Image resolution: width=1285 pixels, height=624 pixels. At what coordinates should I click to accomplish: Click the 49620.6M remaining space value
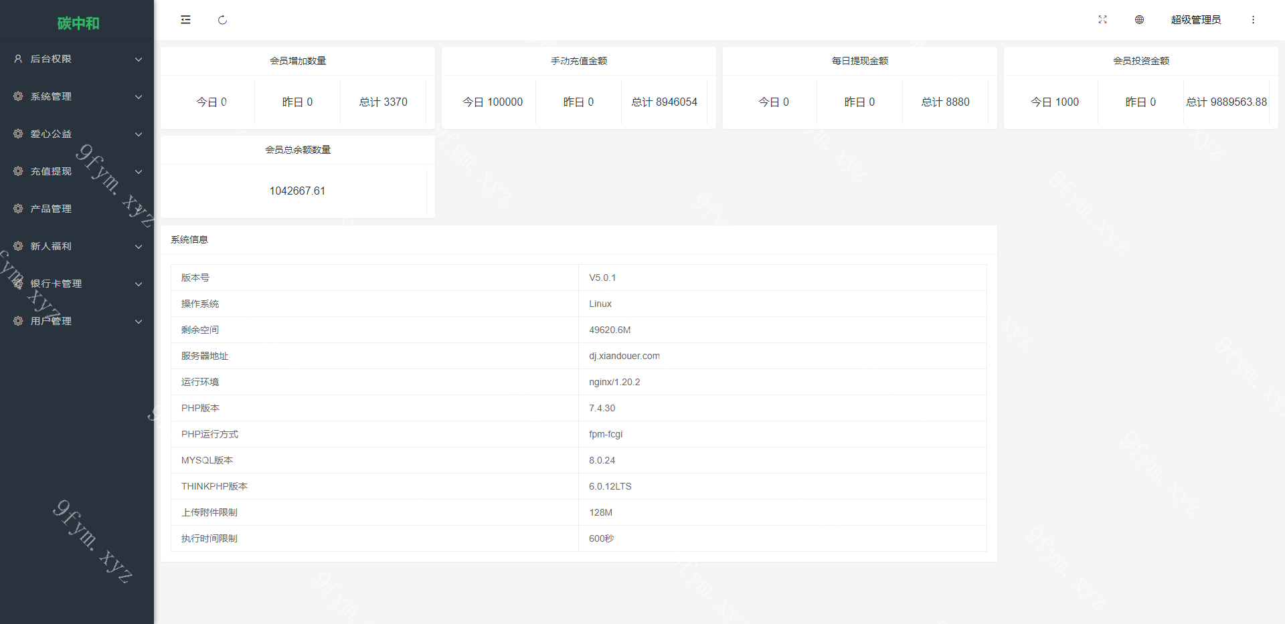[610, 330]
